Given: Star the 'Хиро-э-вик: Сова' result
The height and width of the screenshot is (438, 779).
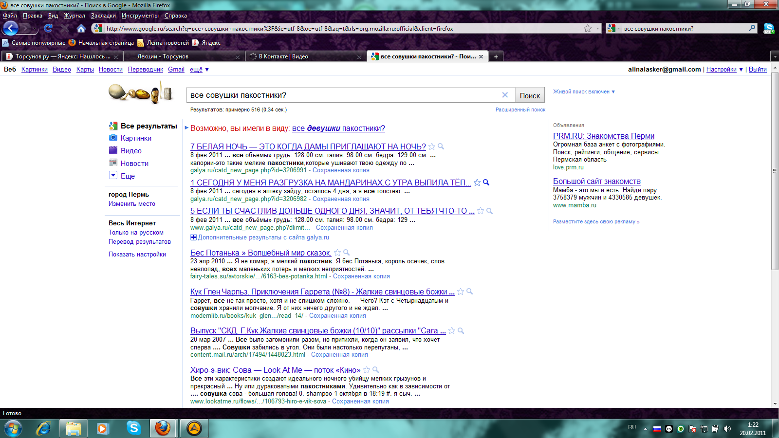Looking at the screenshot, I should [367, 370].
